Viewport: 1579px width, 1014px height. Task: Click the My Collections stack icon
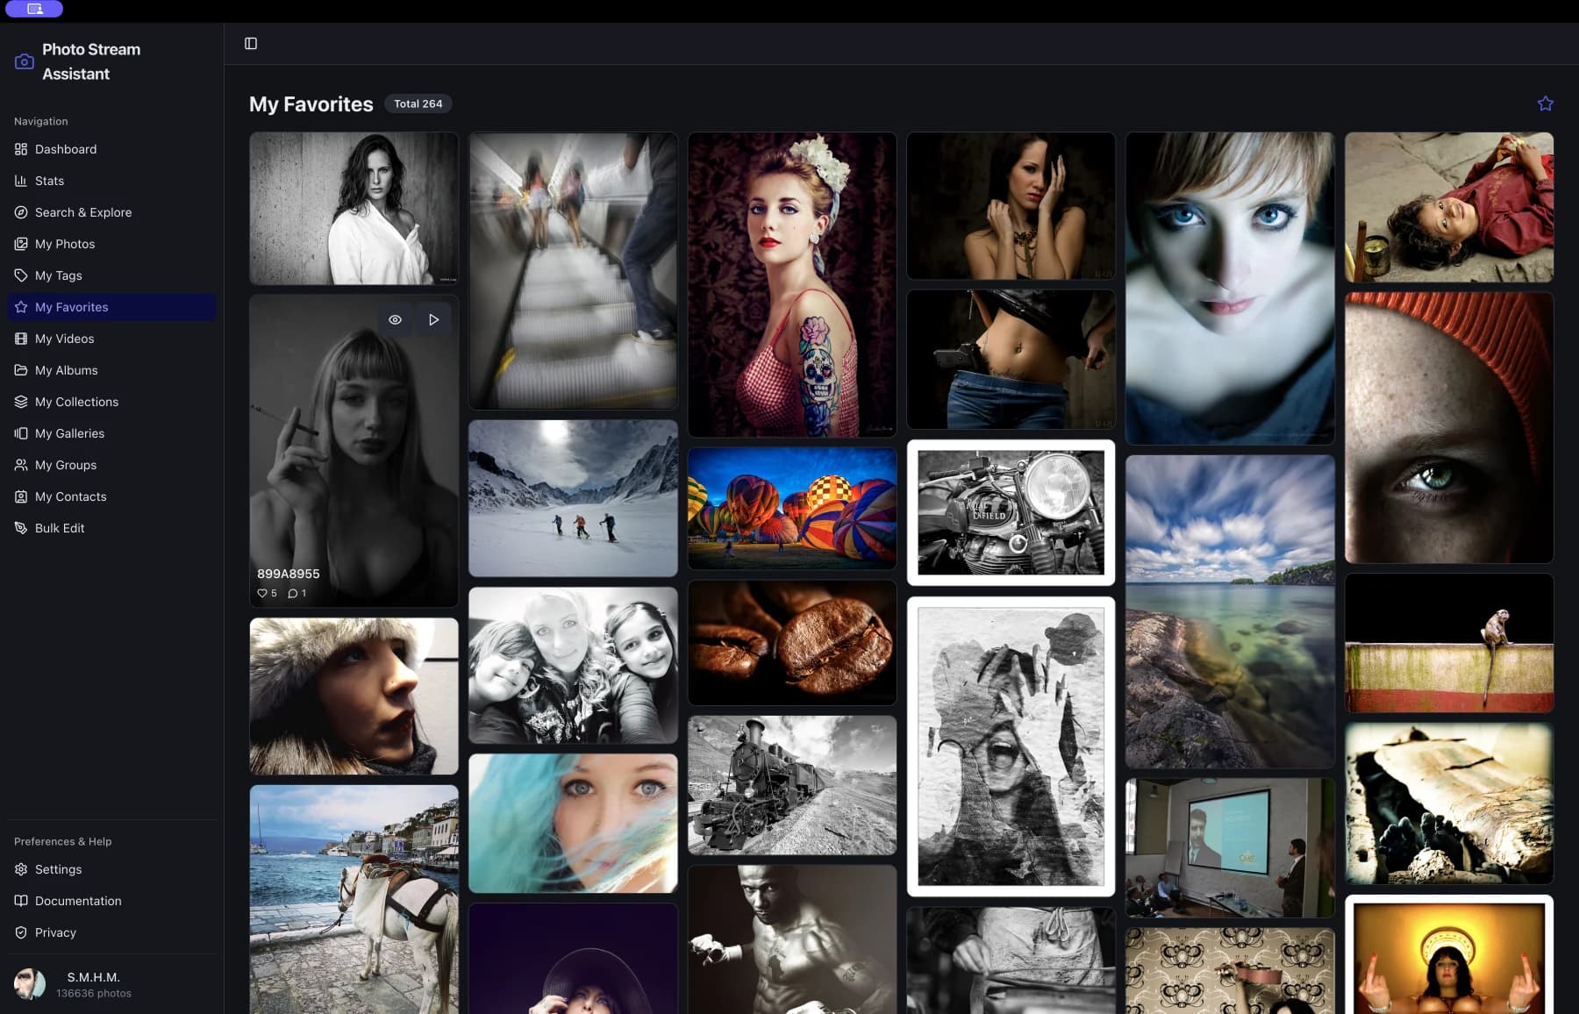coord(20,402)
